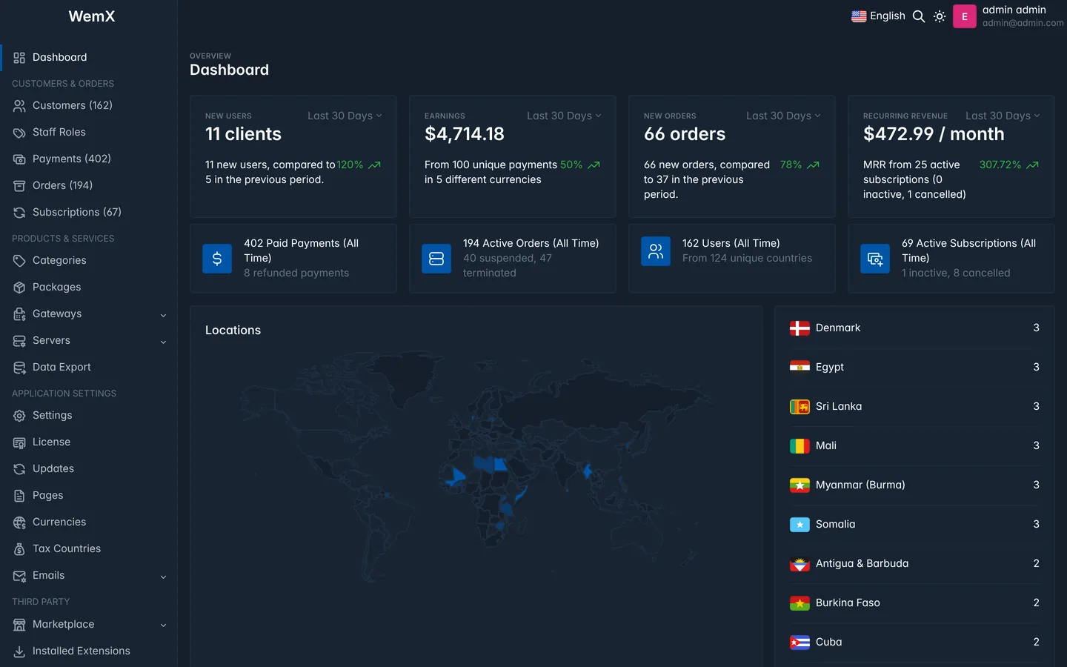Click the Somalia flag icon

pos(800,525)
